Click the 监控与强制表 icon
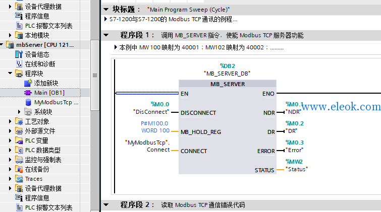Viewport: 381px width, 212px height. point(19,159)
